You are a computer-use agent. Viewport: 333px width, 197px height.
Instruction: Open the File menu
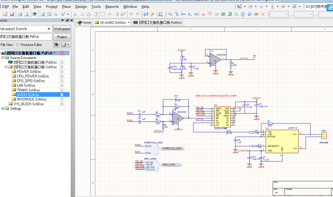pos(15,7)
